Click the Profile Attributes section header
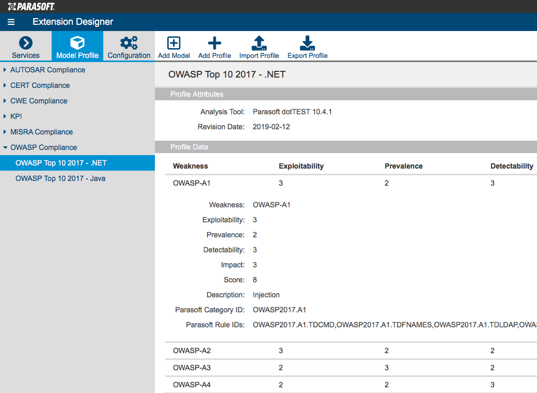Screen dimensions: 537x393 coord(346,94)
